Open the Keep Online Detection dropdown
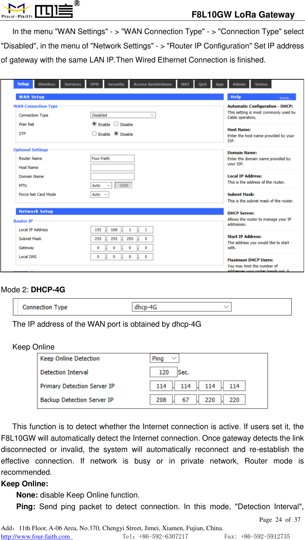The image size is (305, 540). [x=164, y=358]
